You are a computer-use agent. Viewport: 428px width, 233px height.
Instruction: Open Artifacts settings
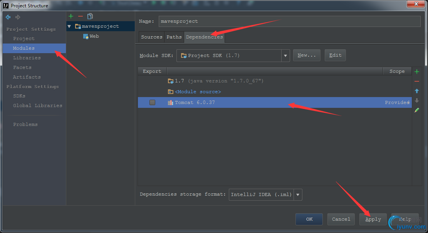pos(27,77)
